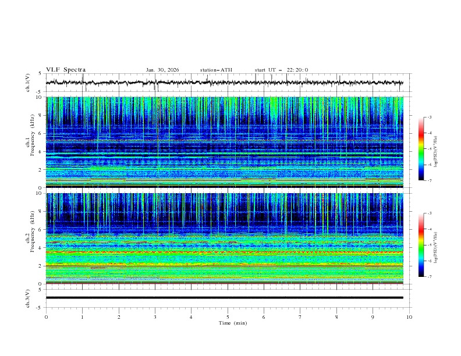This screenshot has height=356, width=461.
Task: Click the "-5" tick on ch.1 color bar
Action: click(x=430, y=149)
